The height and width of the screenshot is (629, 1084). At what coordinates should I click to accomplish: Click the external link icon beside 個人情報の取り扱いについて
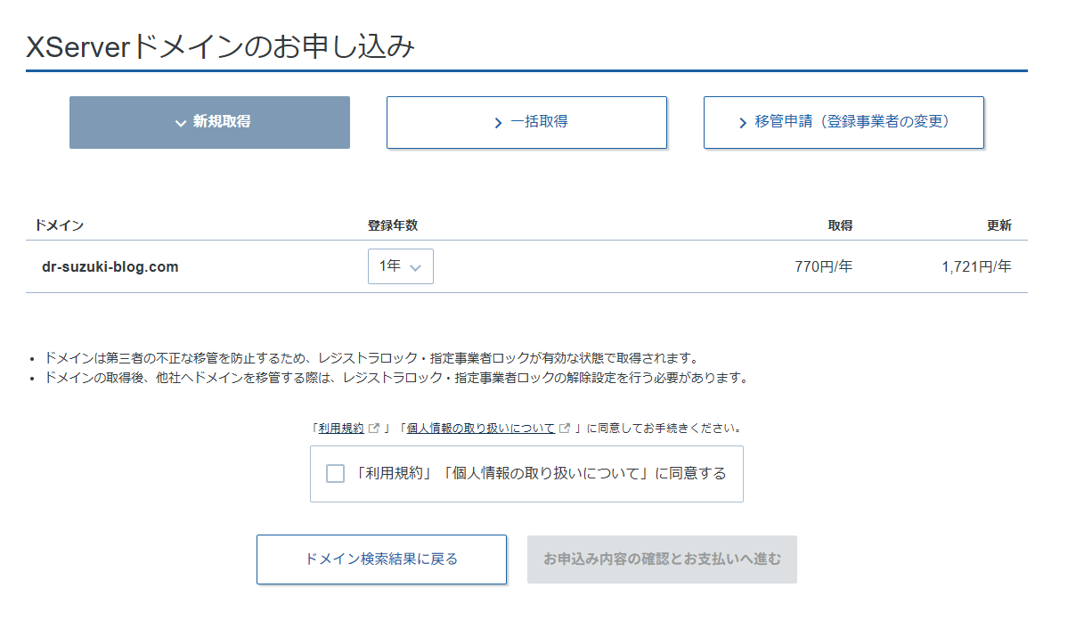(564, 427)
